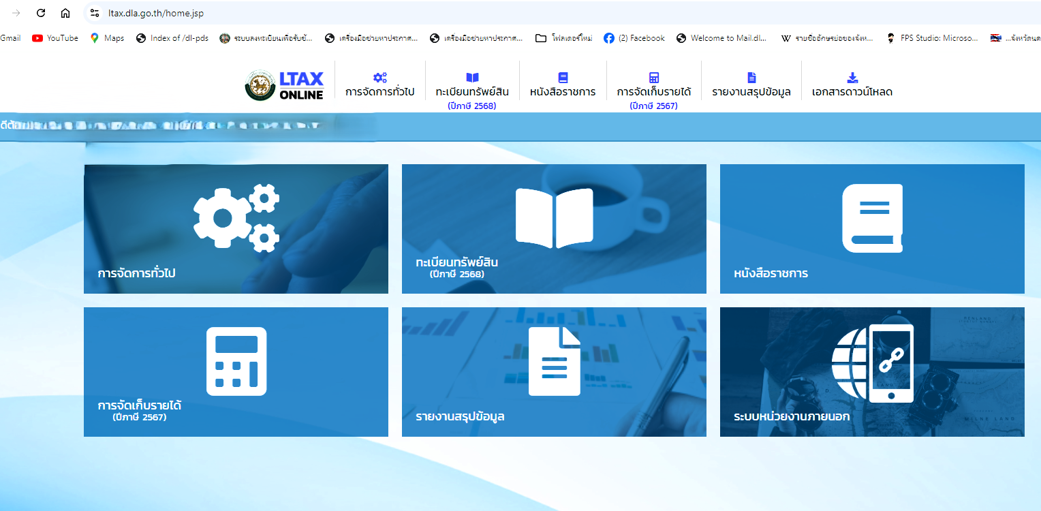The width and height of the screenshot is (1041, 511).
Task: Open the Maps bookmark
Action: click(x=107, y=38)
